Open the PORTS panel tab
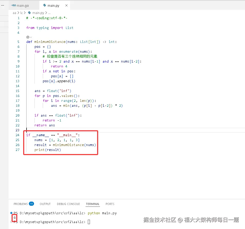The image size is (245, 229). [110, 204]
